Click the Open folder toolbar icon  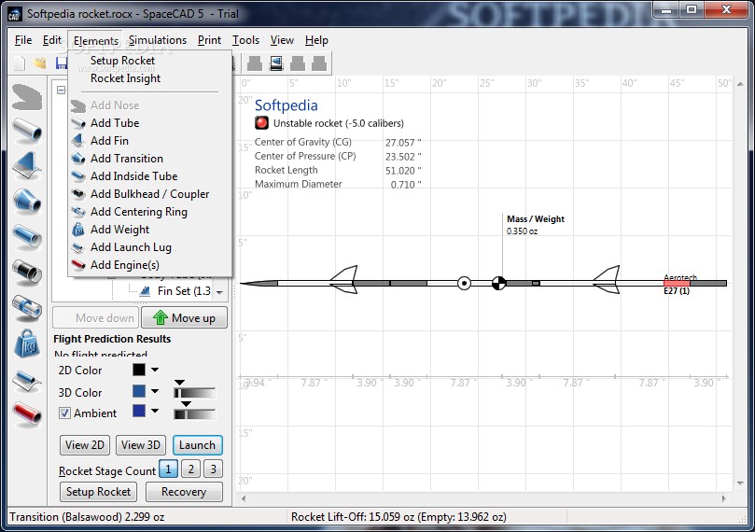click(x=40, y=63)
